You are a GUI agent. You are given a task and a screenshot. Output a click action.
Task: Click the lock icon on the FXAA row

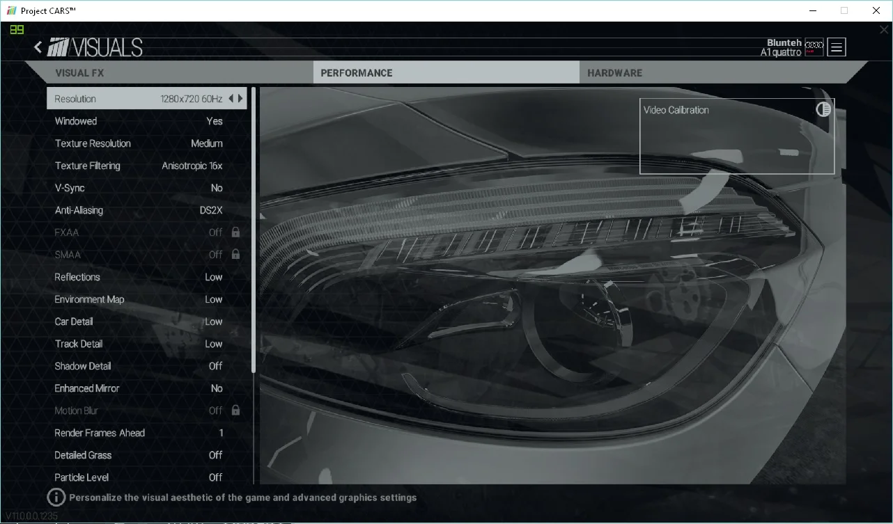pyautogui.click(x=235, y=232)
